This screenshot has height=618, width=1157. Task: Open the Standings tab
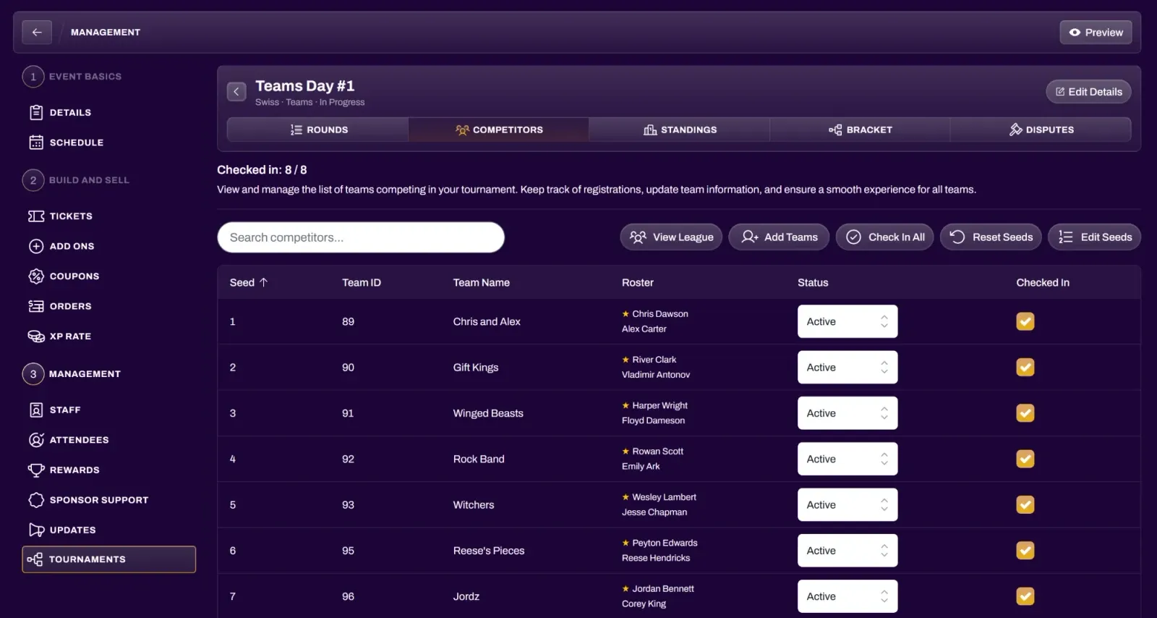click(680, 130)
